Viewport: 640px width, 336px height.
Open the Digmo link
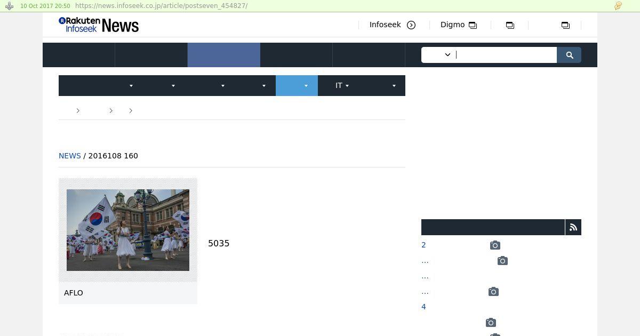(x=452, y=25)
